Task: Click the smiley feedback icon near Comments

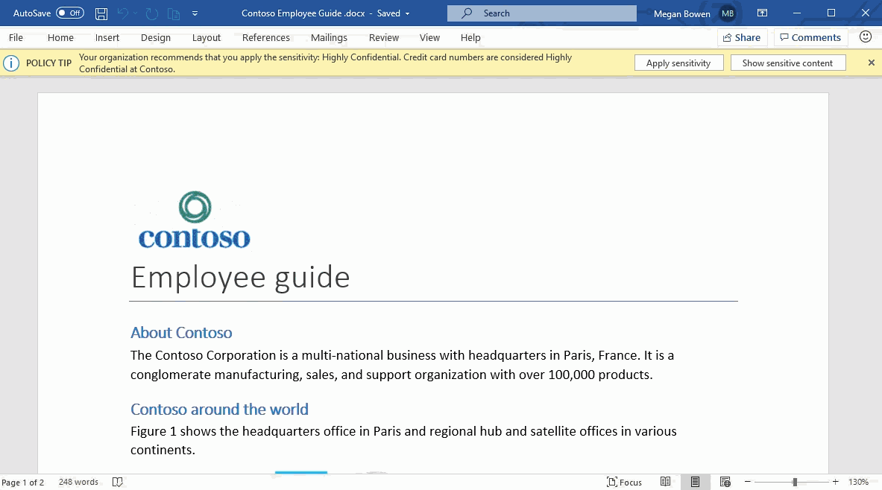Action: [x=863, y=37]
